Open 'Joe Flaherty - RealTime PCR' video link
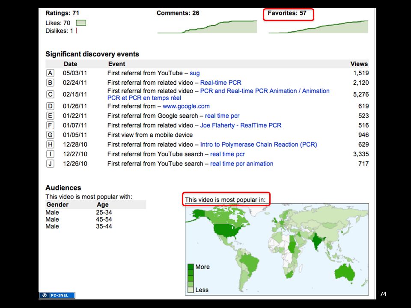Viewport: 411px width, 308px height. tap(241, 125)
